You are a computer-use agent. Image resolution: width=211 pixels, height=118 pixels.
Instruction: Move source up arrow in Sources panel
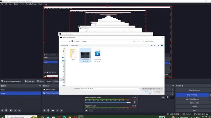coord(57,110)
